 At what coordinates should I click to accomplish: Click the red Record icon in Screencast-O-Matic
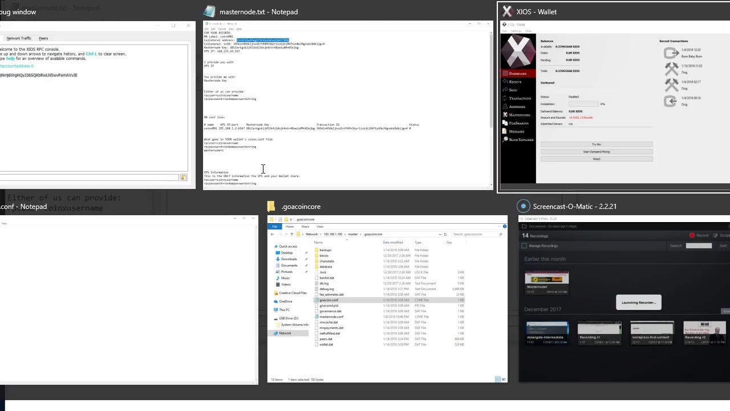point(692,235)
